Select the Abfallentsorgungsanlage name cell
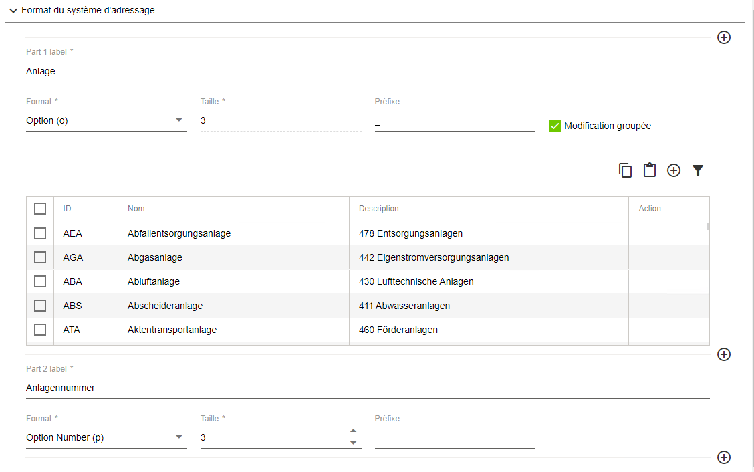Viewport: 754px width, 472px height. click(234, 233)
